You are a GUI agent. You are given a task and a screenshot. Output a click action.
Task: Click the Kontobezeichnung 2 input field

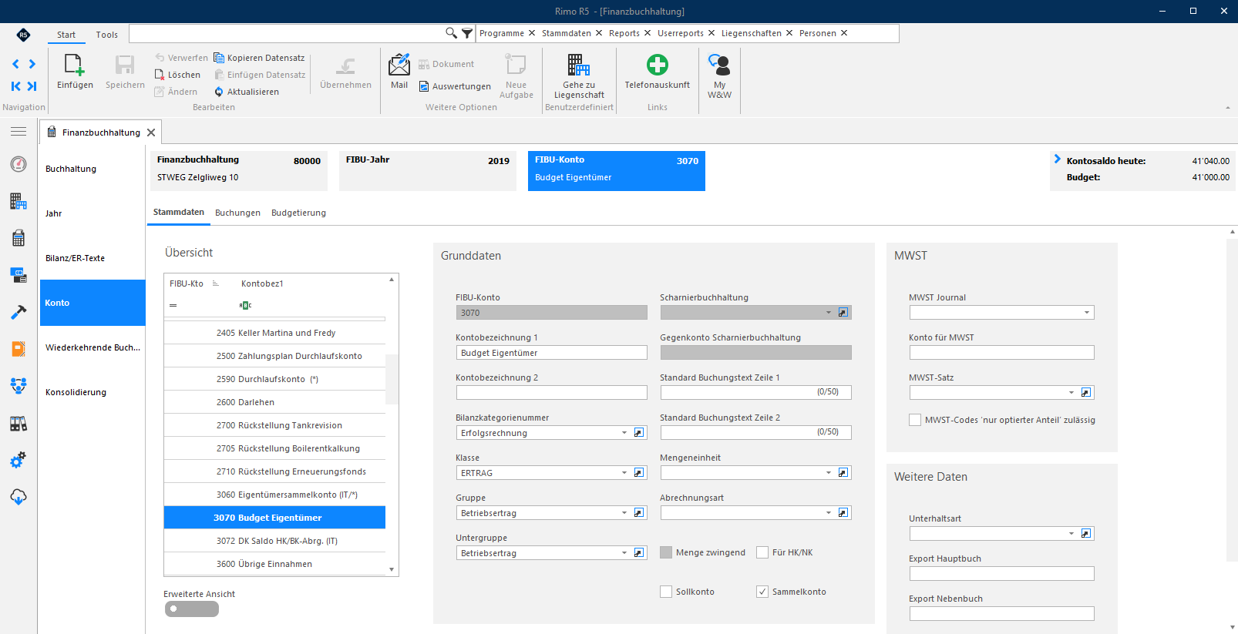pos(552,393)
